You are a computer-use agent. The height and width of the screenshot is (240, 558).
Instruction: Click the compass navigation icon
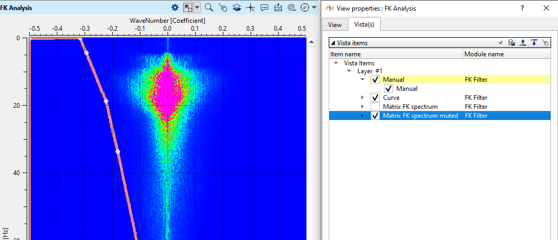(x=304, y=7)
